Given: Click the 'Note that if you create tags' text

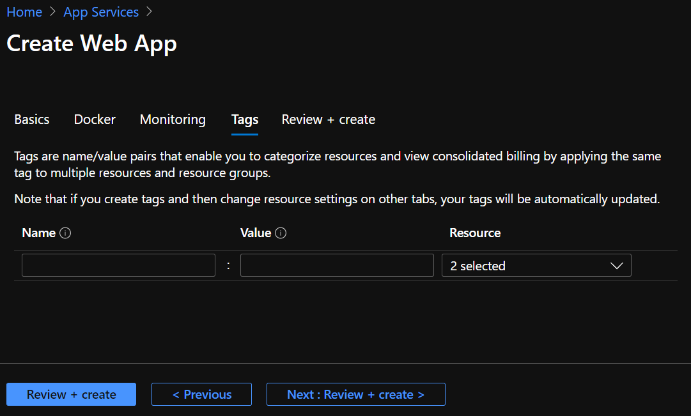Looking at the screenshot, I should click(x=337, y=199).
